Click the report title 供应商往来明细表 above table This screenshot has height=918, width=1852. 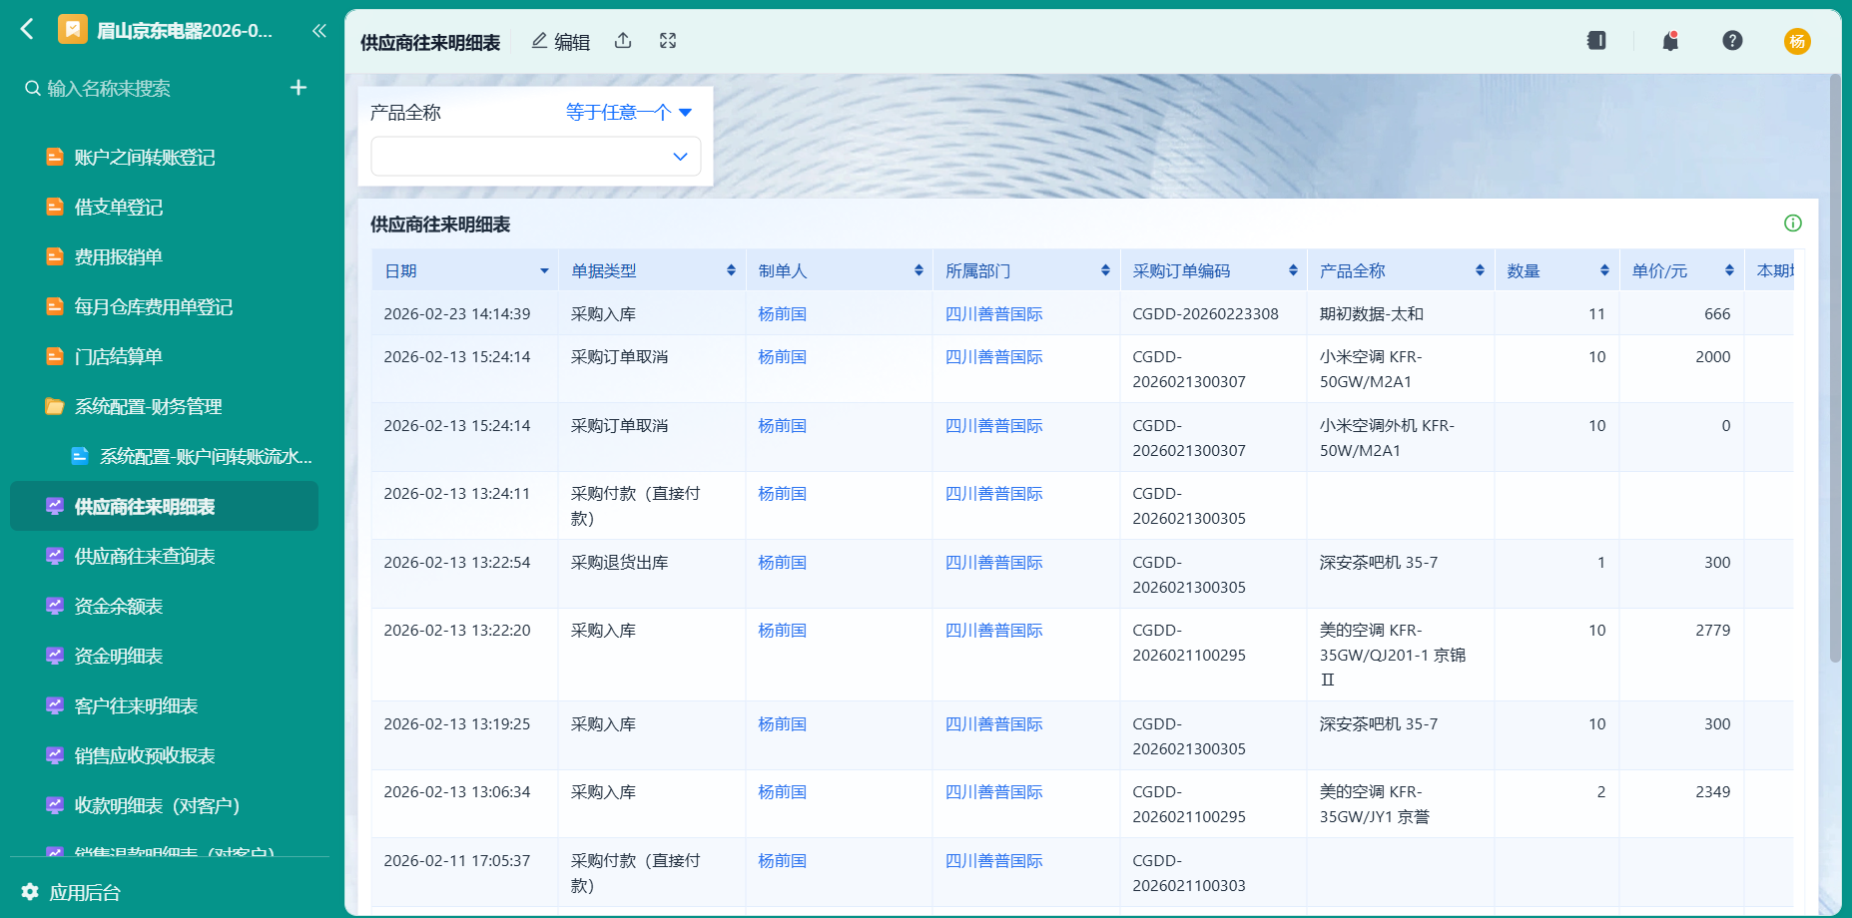(440, 225)
